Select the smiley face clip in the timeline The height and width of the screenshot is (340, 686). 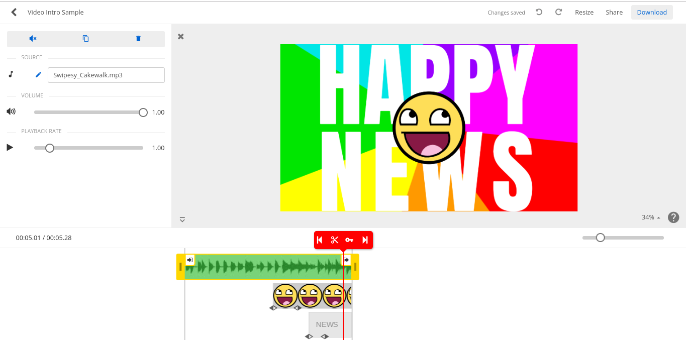pos(312,296)
